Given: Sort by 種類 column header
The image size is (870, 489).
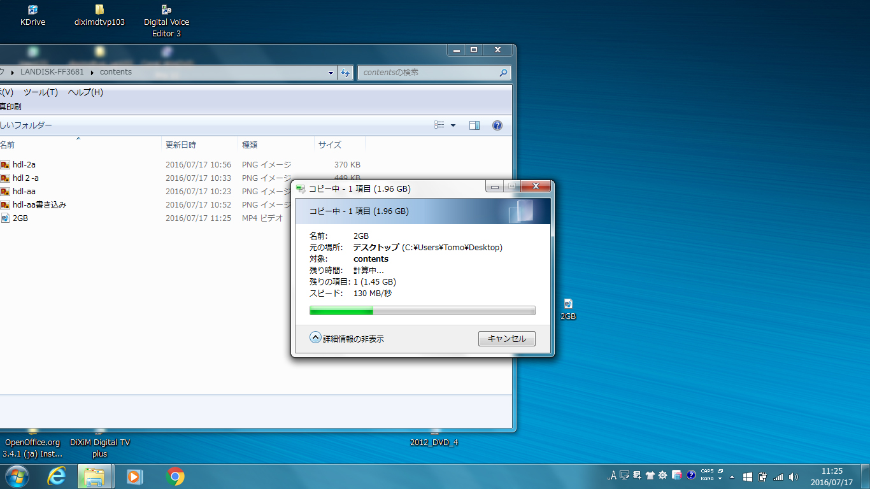Looking at the screenshot, I should (x=276, y=145).
